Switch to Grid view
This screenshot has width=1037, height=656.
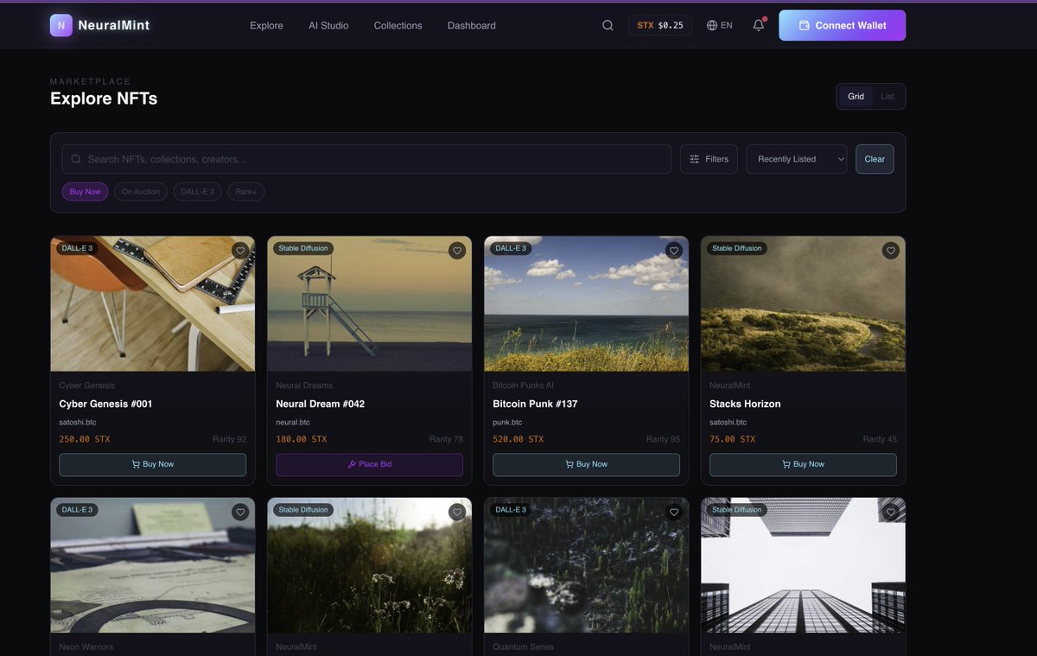(856, 96)
